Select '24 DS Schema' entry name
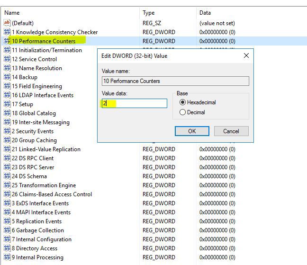The width and height of the screenshot is (307, 265). click(x=29, y=176)
